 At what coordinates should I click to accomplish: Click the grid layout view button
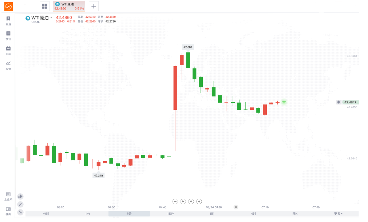tap(44, 6)
